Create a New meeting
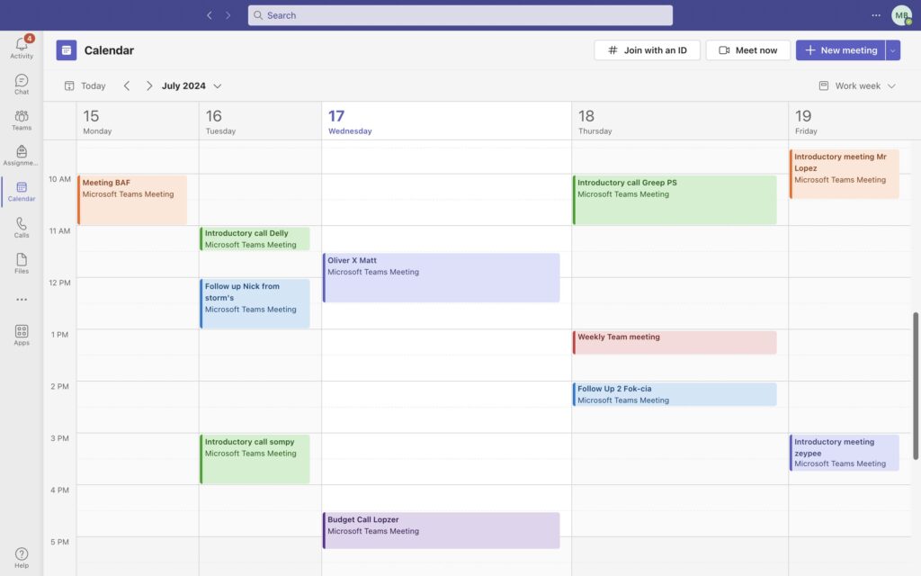Image resolution: width=921 pixels, height=576 pixels. pos(841,50)
